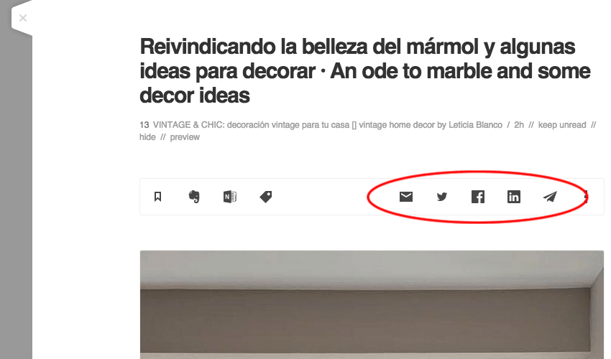Share article on Facebook
This screenshot has height=359, width=611.
point(478,197)
